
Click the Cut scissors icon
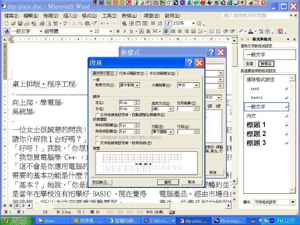click(74, 23)
